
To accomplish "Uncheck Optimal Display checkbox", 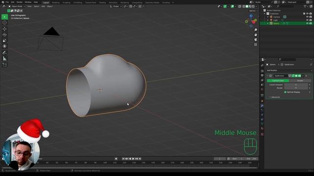I will coord(285,92).
